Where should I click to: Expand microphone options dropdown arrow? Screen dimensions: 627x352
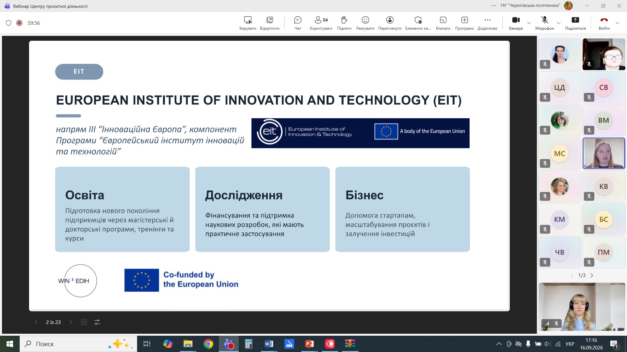(559, 23)
